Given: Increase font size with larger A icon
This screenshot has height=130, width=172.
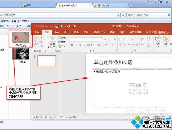Looking at the screenshot, I should pyautogui.click(x=105, y=39).
